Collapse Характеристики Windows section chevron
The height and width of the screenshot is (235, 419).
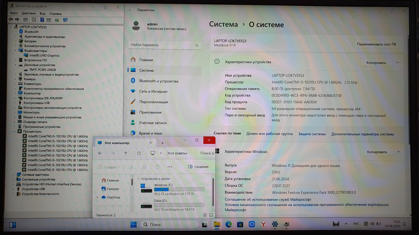coord(398,152)
